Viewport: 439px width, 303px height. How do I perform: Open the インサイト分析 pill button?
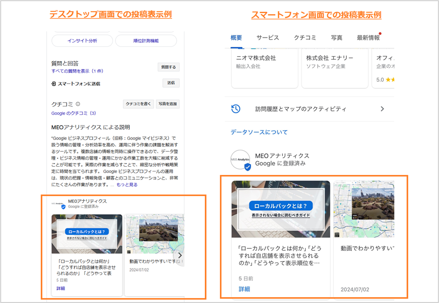point(82,41)
